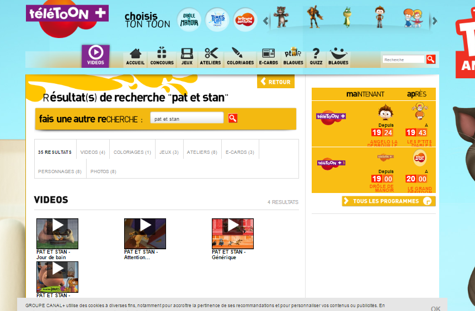The height and width of the screenshot is (311, 475).
Task: Open Ateliers scissors icon
Action: (x=210, y=57)
